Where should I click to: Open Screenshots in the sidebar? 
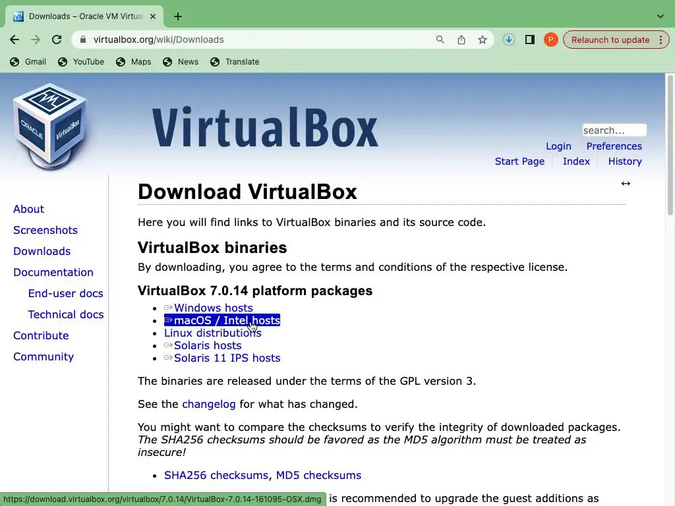pyautogui.click(x=45, y=230)
